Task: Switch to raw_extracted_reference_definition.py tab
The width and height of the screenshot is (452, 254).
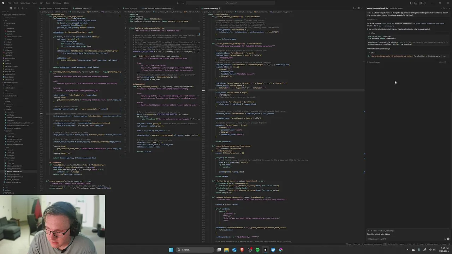Action: (157, 8)
